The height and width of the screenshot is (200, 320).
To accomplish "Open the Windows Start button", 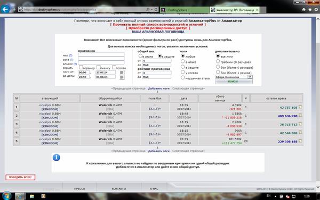I will tap(7, 196).
